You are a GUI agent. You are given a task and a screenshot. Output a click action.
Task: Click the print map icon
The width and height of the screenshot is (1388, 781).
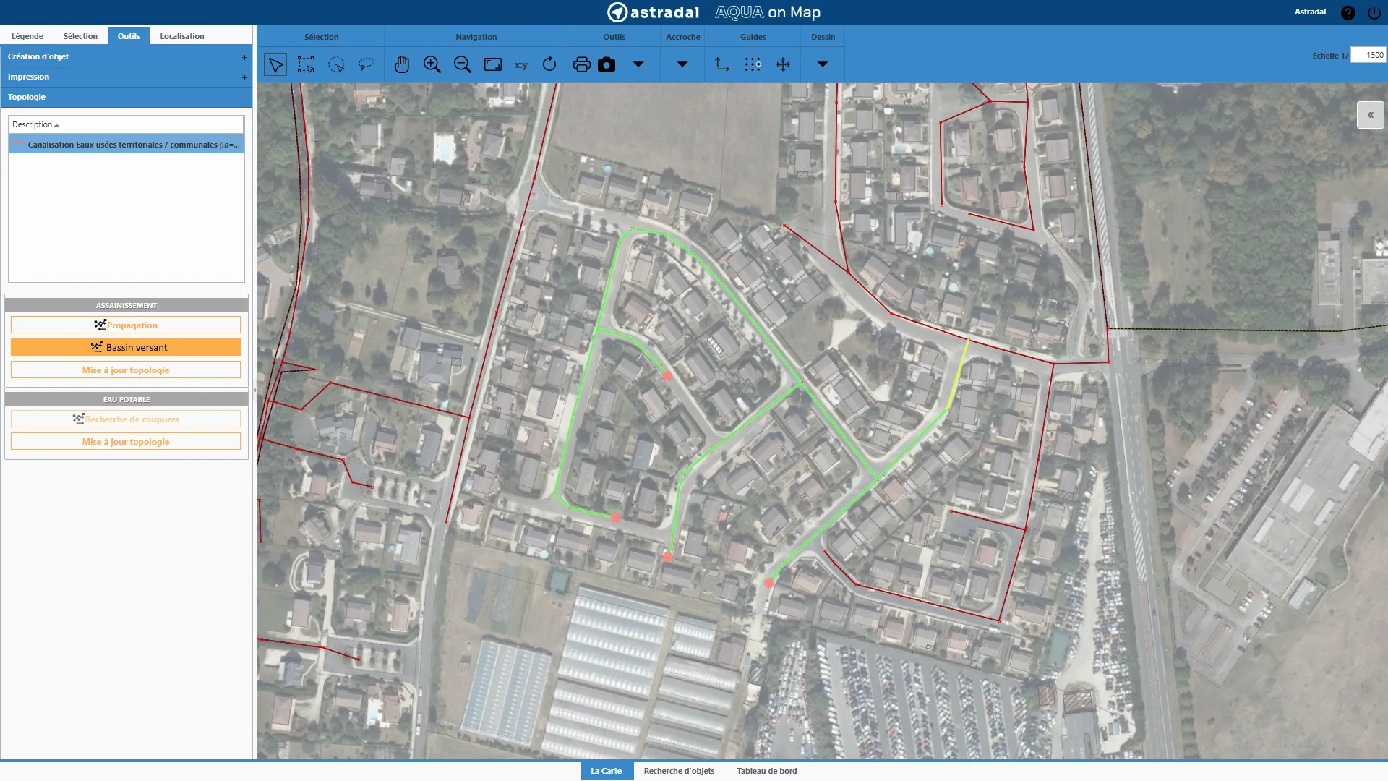pos(581,64)
